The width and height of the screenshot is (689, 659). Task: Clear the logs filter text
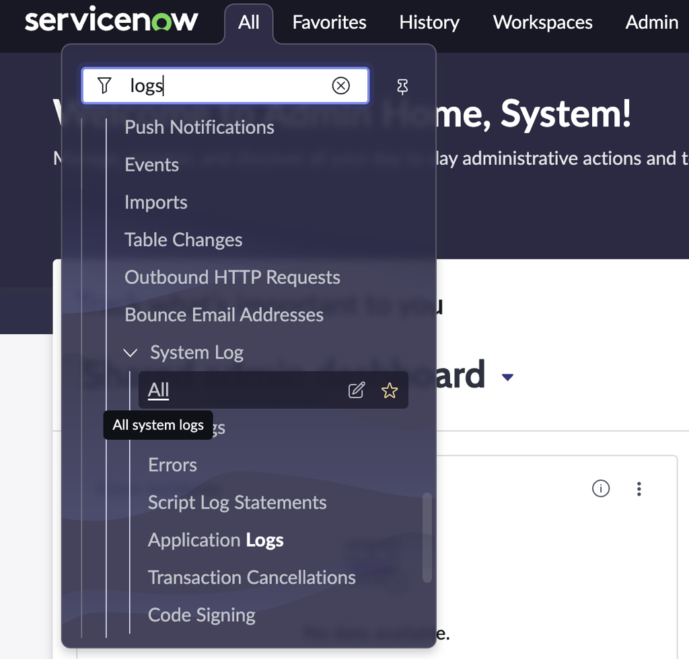(341, 85)
